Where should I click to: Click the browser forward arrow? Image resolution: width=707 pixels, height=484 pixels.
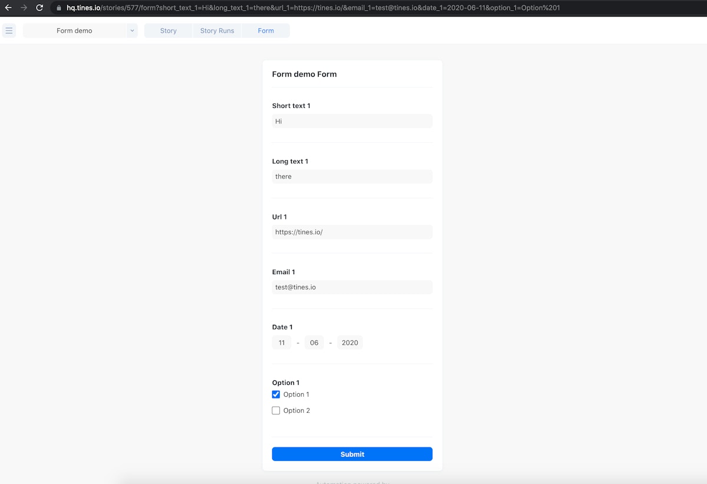click(24, 8)
